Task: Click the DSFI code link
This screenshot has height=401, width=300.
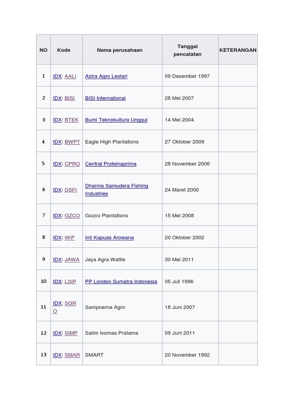Action: pyautogui.click(x=71, y=190)
